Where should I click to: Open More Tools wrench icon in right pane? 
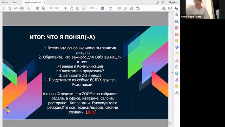[177, 93]
